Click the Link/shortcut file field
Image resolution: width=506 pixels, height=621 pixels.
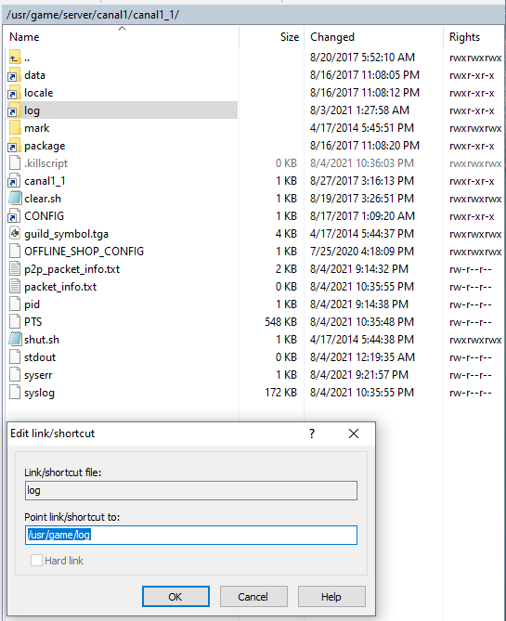191,490
